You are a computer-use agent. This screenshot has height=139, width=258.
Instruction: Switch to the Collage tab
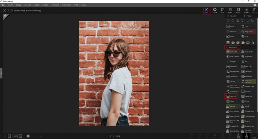(x=46, y=5)
